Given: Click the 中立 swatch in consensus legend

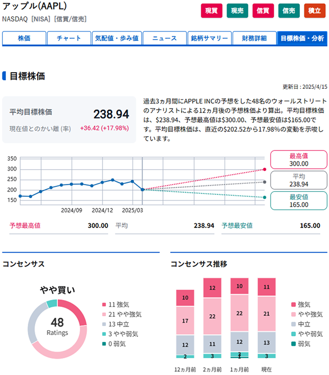Looking at the screenshot, I should click(x=104, y=324).
